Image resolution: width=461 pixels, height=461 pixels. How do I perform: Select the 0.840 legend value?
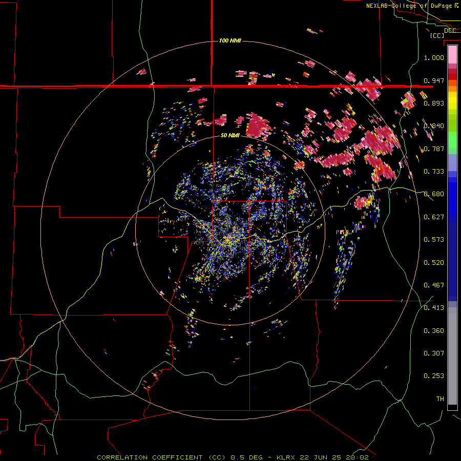tap(434, 126)
